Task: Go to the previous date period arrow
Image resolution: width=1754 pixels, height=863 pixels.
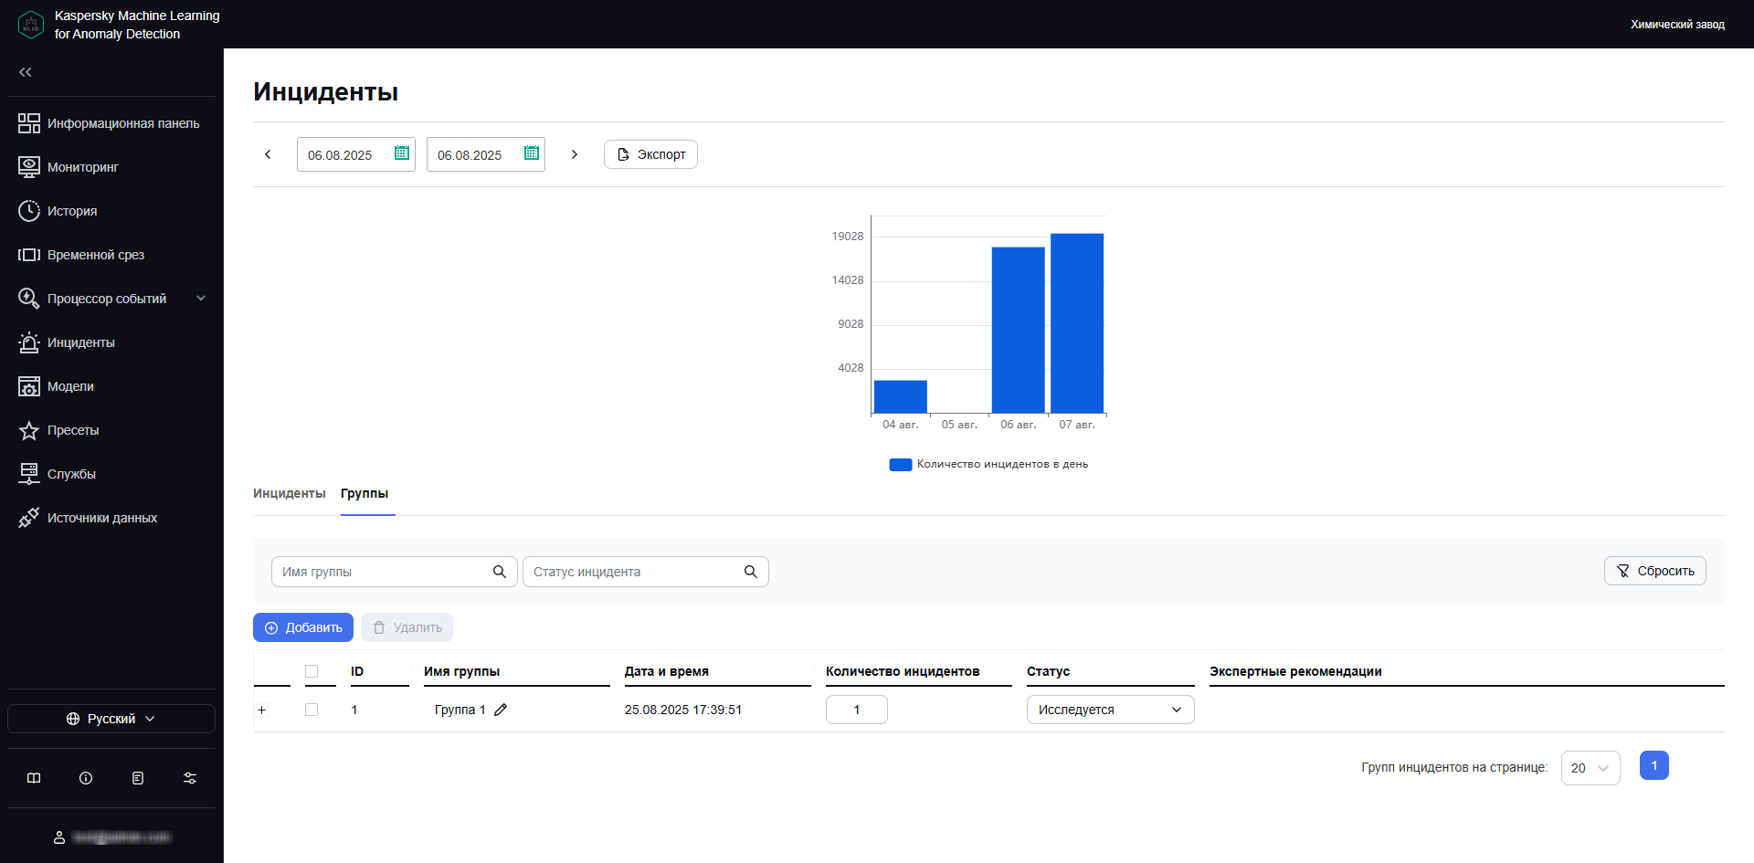Action: click(268, 154)
